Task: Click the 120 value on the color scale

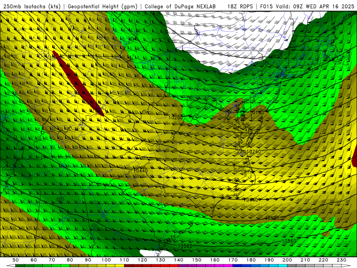Action: [x=142, y=260]
